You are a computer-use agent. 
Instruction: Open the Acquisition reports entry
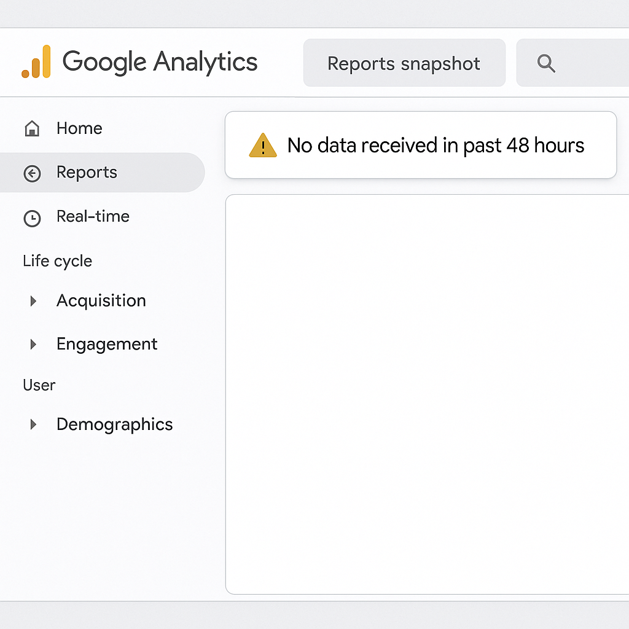[103, 301]
